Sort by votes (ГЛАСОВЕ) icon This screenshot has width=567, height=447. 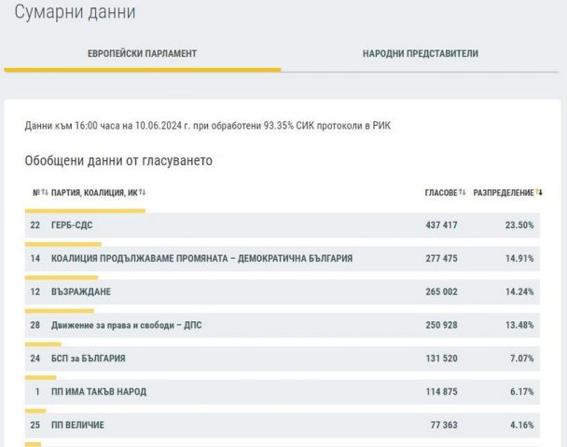tap(463, 193)
